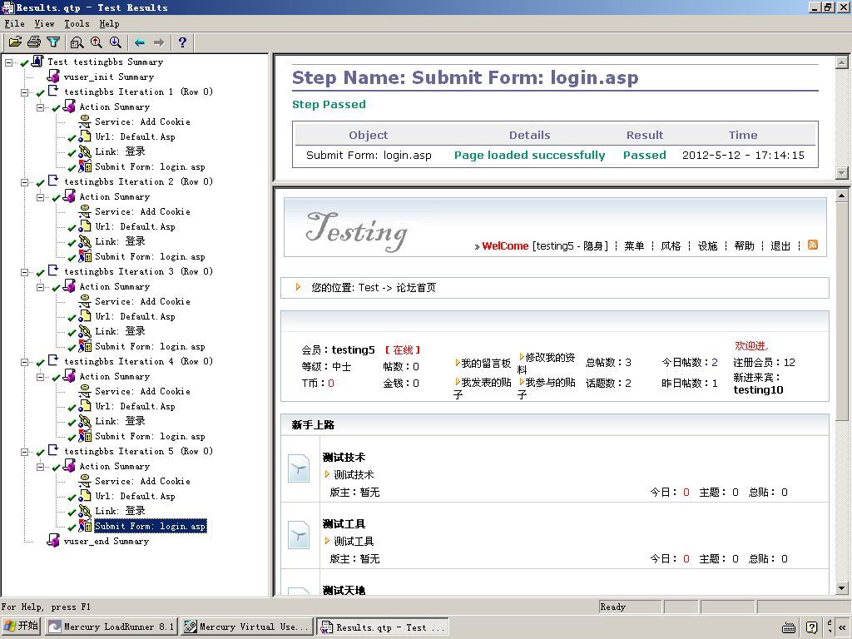Go to previous node arrow icon
The height and width of the screenshot is (639, 852).
[140, 42]
